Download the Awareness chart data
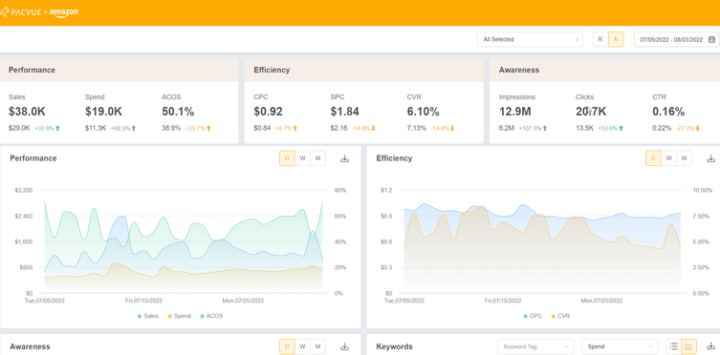720x355 pixels. point(344,346)
